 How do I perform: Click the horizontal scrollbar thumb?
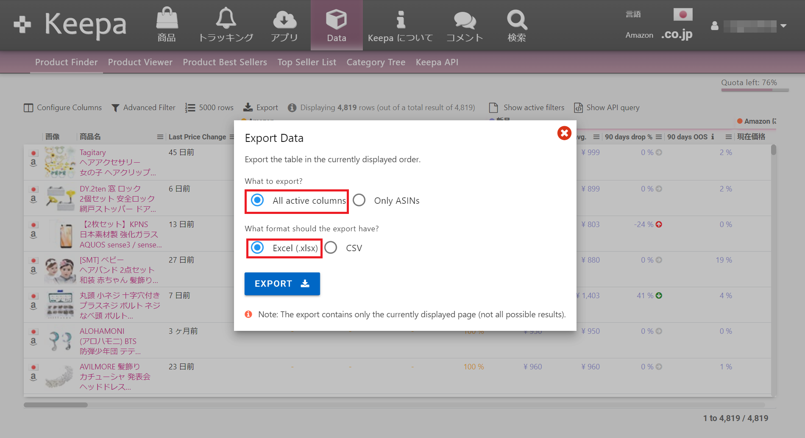pyautogui.click(x=56, y=405)
